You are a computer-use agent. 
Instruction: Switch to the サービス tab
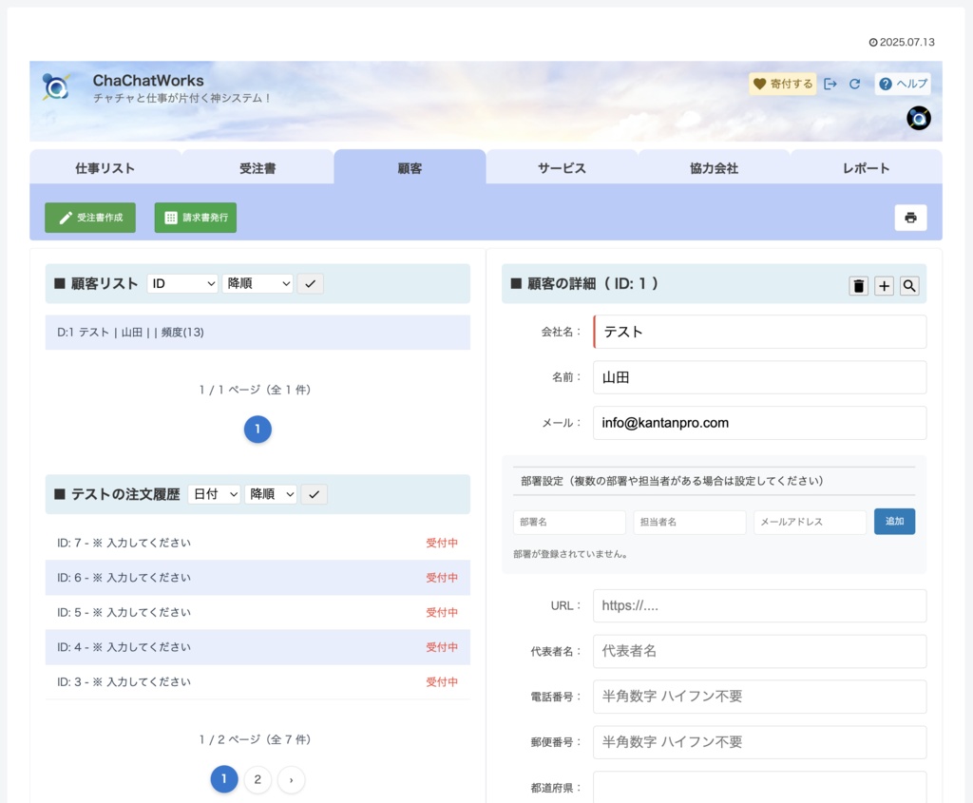click(561, 166)
